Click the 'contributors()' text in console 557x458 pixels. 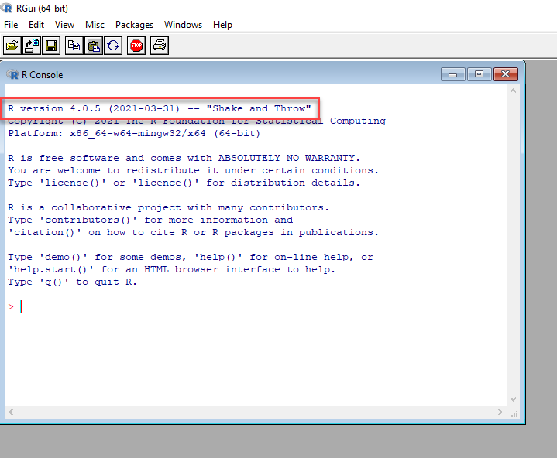(88, 220)
